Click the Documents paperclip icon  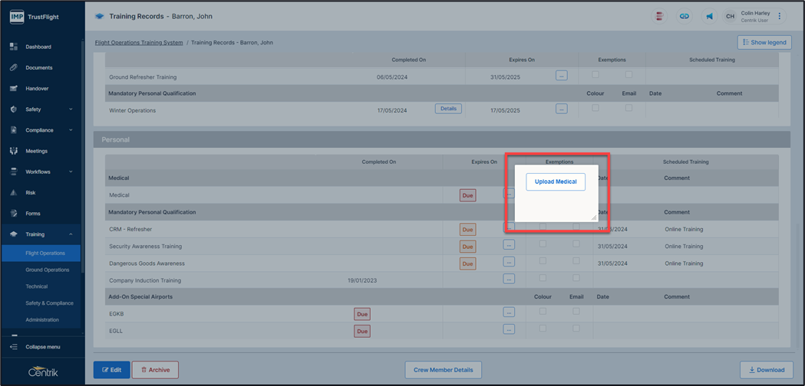click(x=14, y=67)
